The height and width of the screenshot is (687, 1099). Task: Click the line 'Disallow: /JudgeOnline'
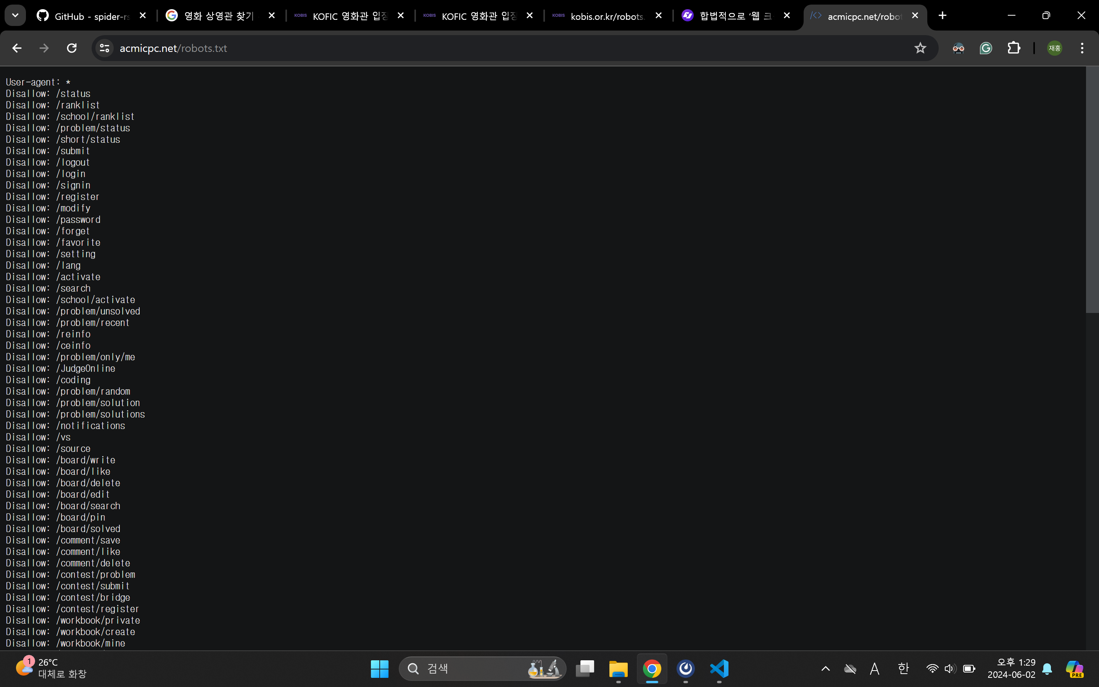click(60, 368)
